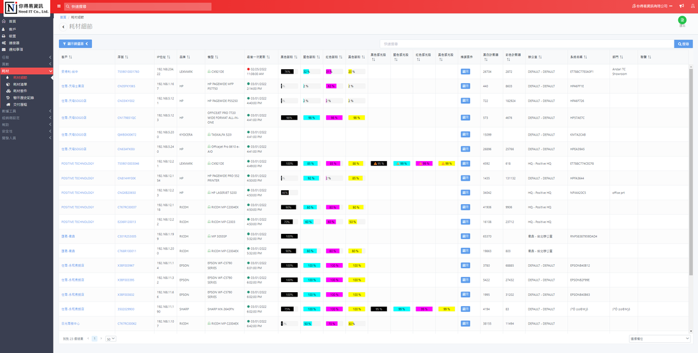Click the blue show button in row 7559010001760

(x=465, y=71)
